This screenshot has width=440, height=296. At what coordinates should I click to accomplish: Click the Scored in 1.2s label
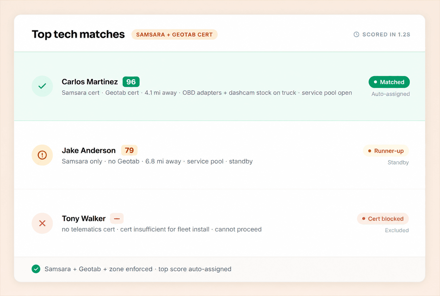click(386, 35)
